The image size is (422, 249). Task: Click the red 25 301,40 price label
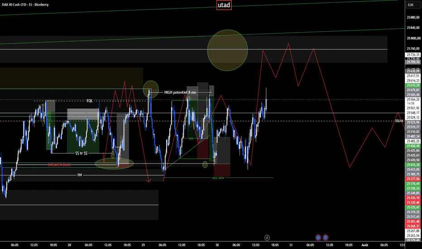click(x=413, y=221)
